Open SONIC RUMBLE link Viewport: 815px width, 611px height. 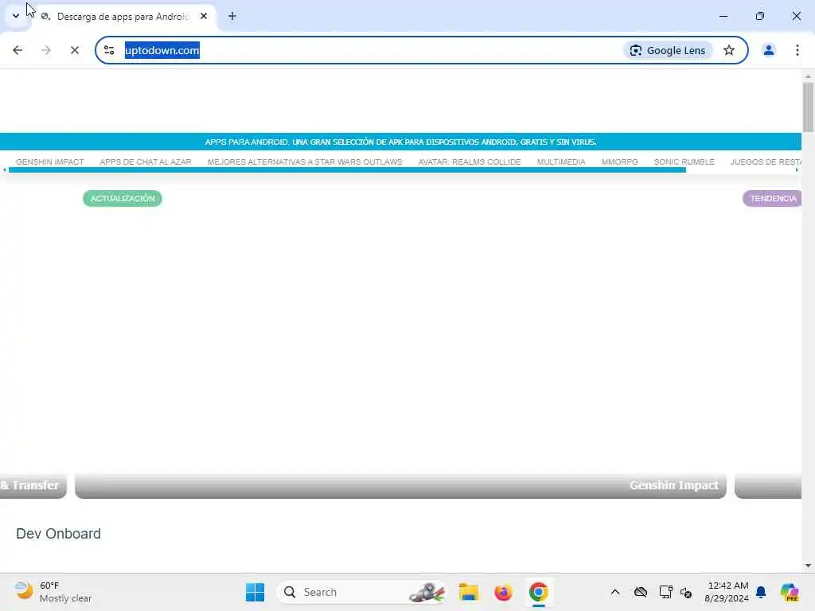(x=684, y=162)
